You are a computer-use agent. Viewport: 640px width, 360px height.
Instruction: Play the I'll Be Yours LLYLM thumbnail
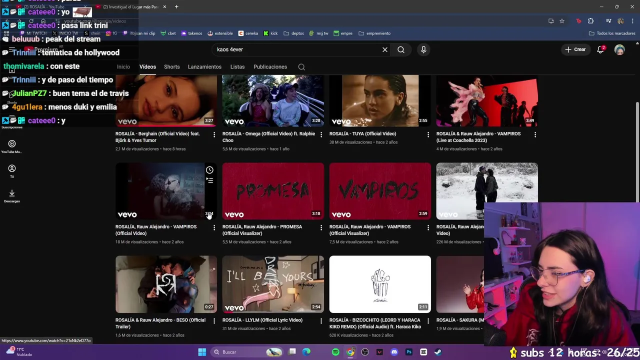(x=273, y=284)
